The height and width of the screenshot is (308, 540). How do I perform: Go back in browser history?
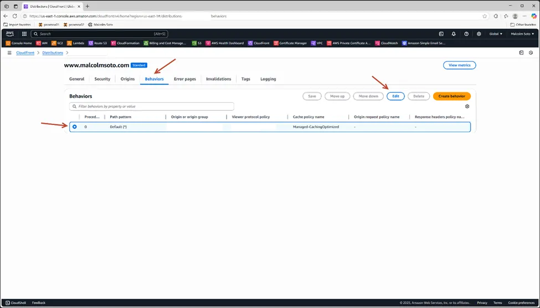click(6, 16)
